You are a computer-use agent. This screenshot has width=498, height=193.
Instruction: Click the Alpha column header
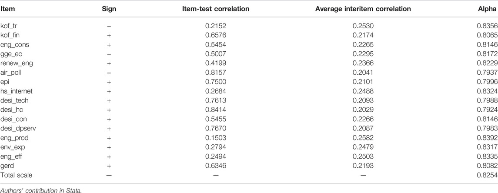point(488,9)
